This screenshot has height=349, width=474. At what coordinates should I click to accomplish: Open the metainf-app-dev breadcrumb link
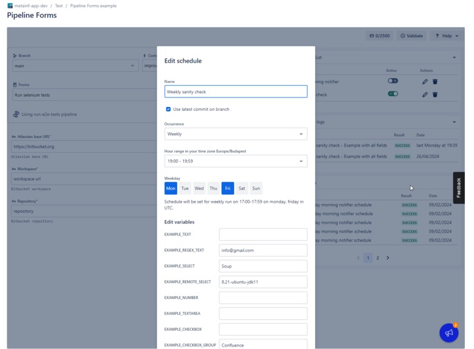[x=31, y=5]
